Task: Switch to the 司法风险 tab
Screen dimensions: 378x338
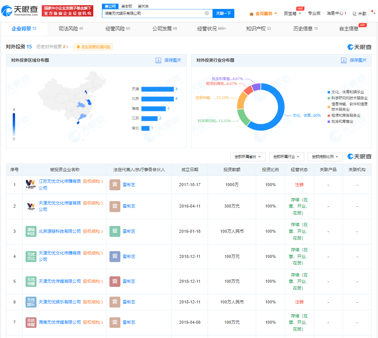Action: pyautogui.click(x=71, y=29)
